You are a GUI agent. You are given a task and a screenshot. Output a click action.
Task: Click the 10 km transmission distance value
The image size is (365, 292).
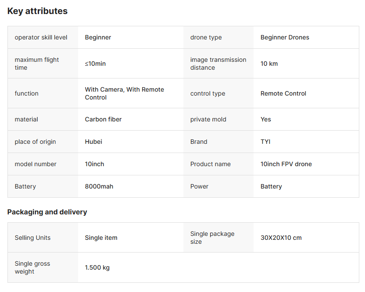point(269,64)
